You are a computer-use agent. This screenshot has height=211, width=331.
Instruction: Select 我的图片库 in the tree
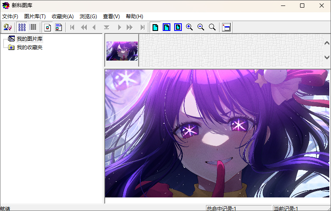(x=30, y=39)
